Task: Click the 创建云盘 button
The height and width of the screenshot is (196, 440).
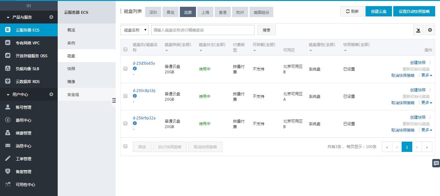Action: tap(378, 11)
